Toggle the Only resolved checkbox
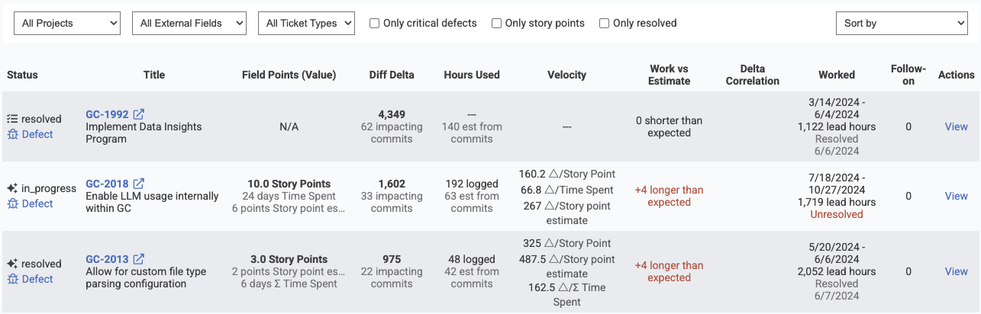This screenshot has width=981, height=314. click(605, 24)
